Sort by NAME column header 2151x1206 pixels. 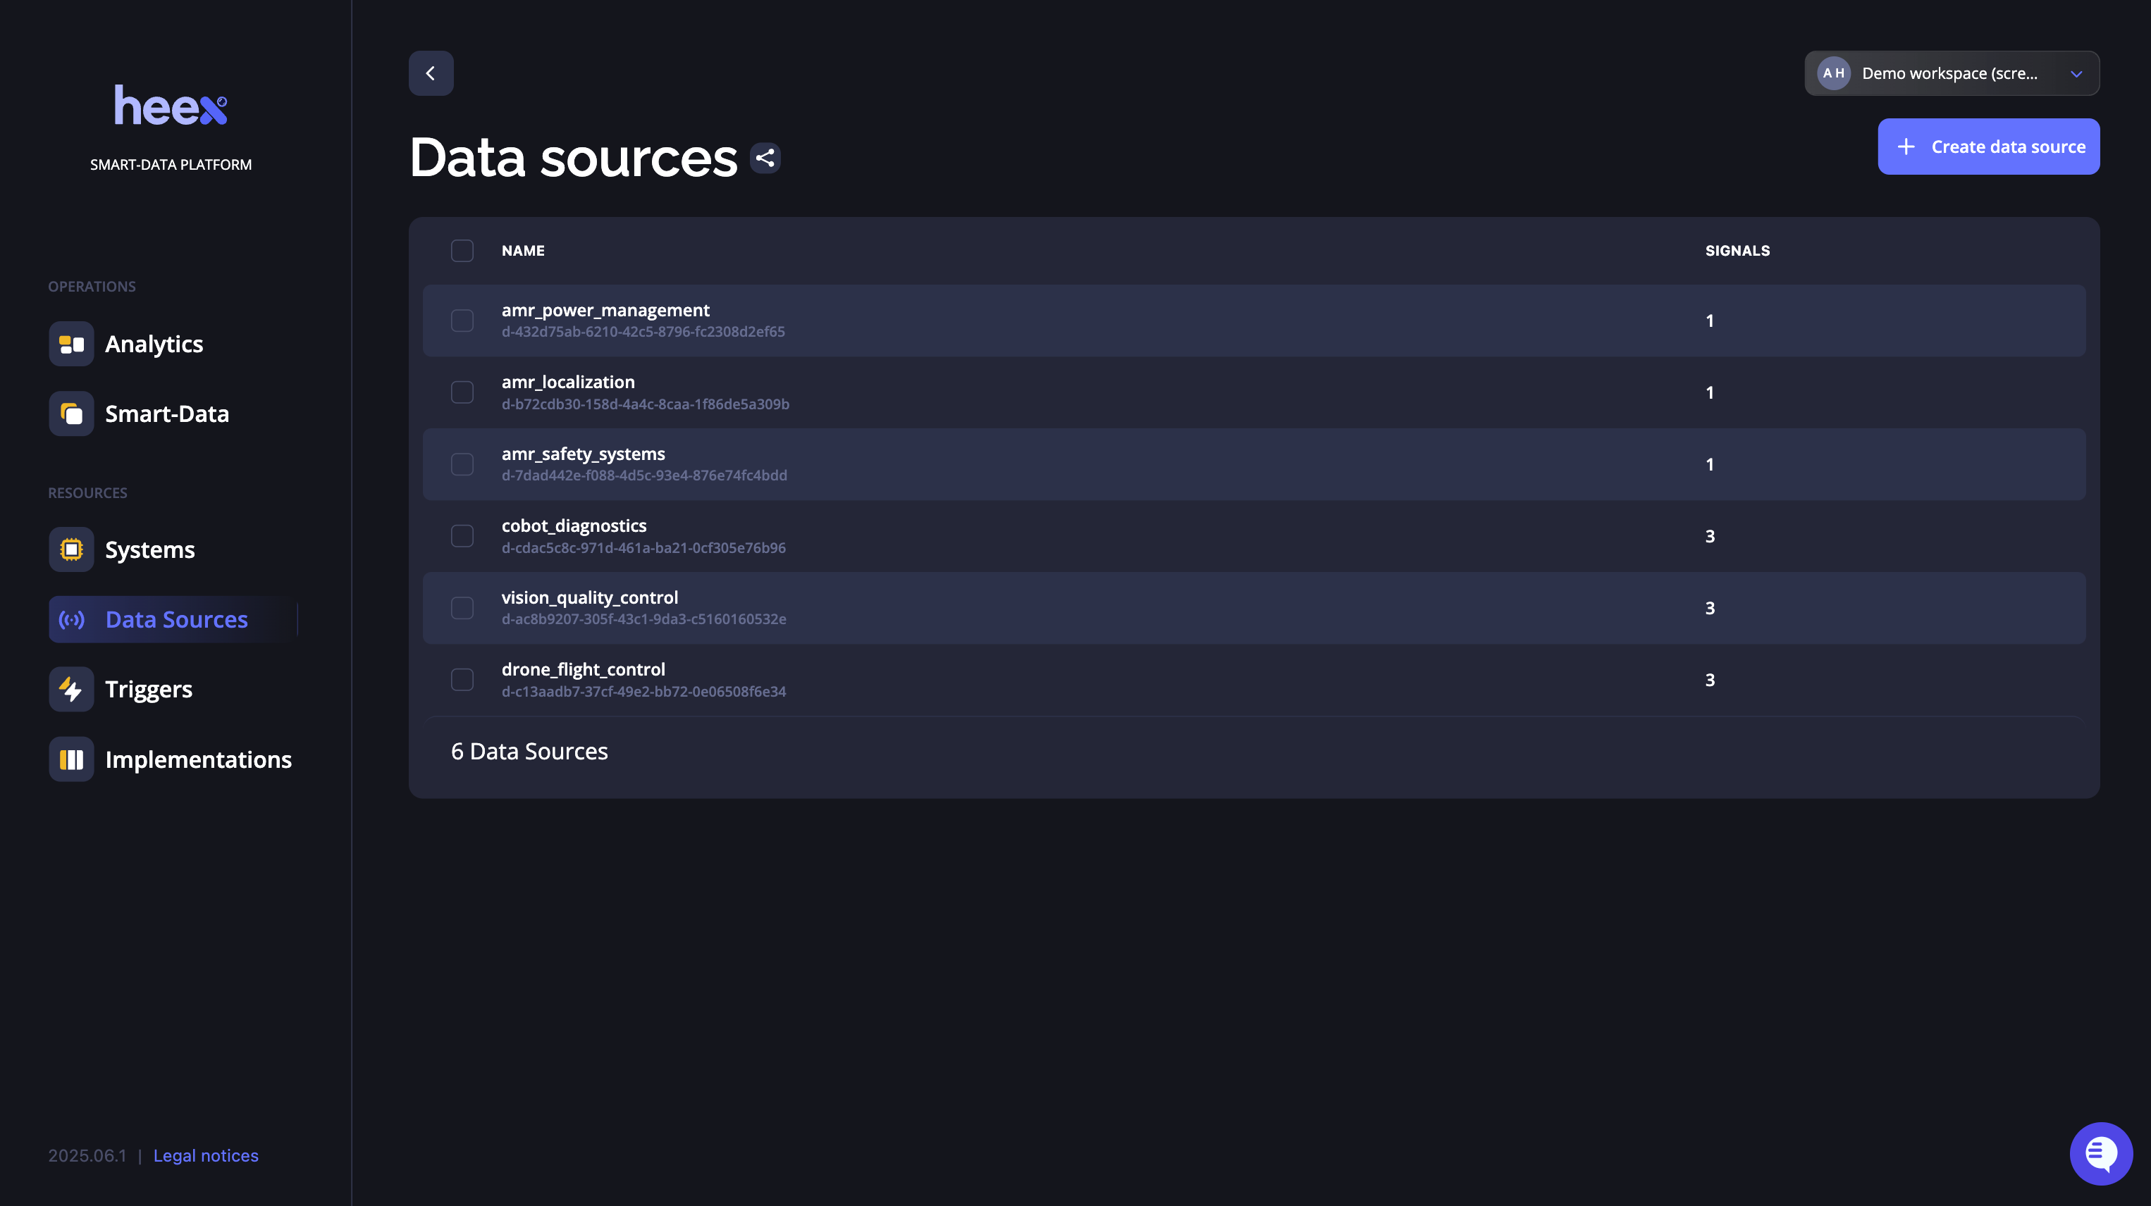click(x=523, y=250)
